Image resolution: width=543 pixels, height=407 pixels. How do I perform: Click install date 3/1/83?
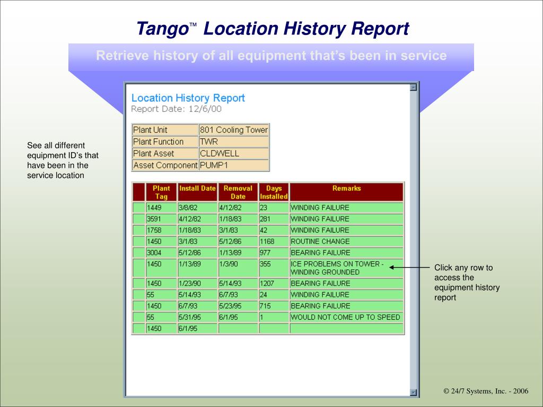click(x=197, y=242)
